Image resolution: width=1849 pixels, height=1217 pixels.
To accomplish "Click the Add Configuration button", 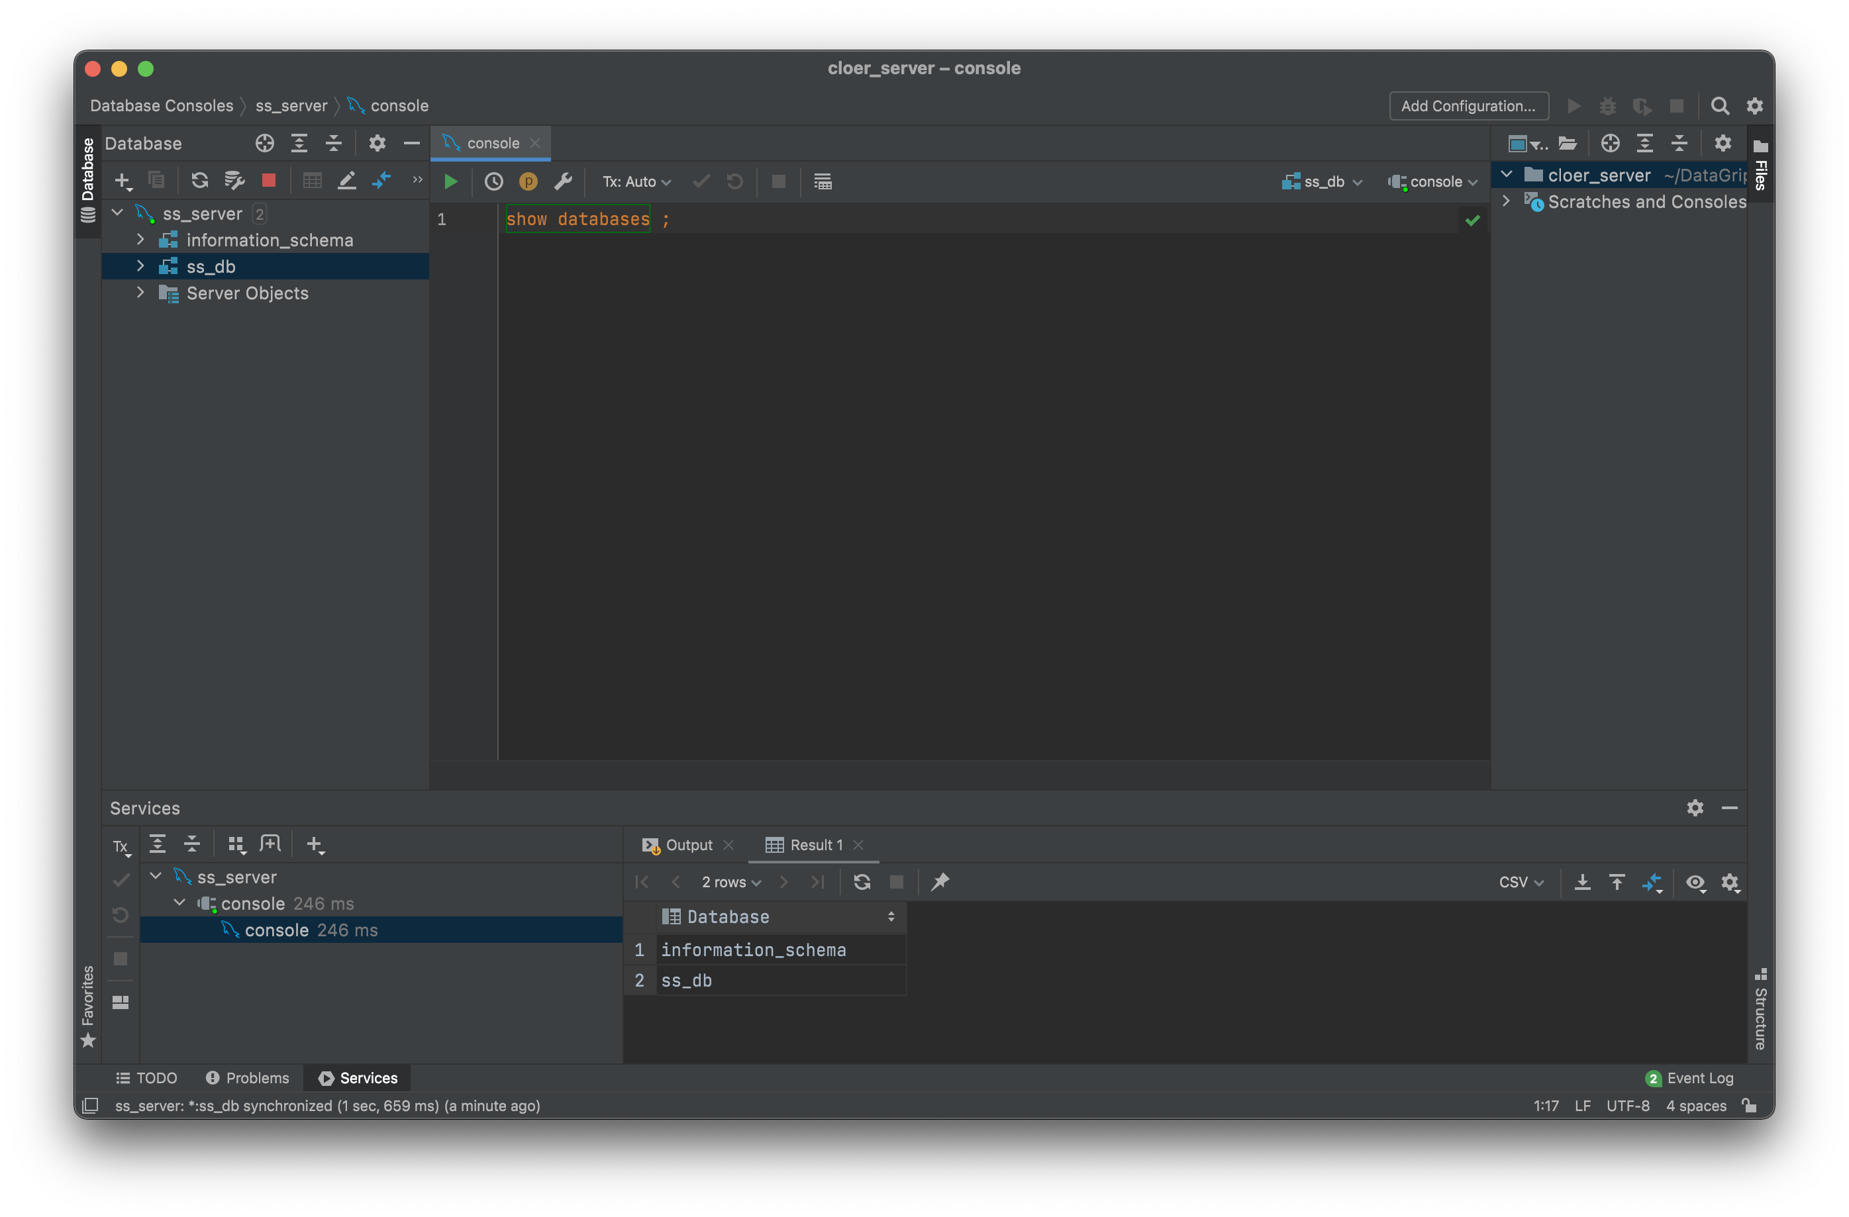I will click(x=1468, y=107).
